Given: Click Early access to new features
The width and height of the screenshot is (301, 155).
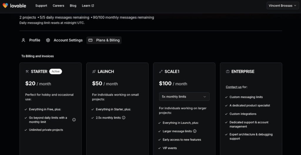Looking at the screenshot, I should [182, 139].
